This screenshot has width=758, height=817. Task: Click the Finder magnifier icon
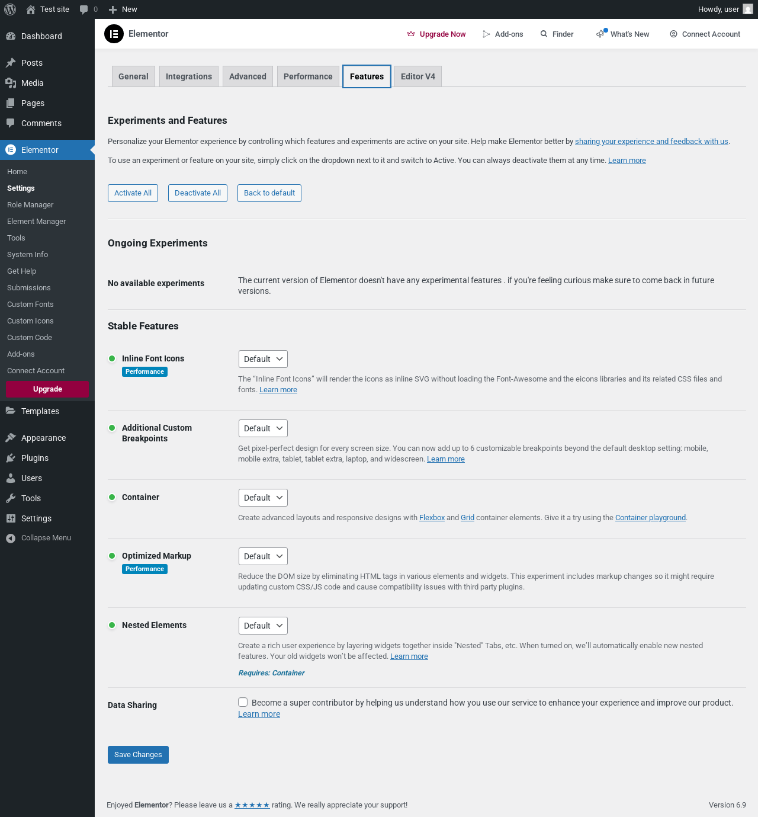coord(544,34)
